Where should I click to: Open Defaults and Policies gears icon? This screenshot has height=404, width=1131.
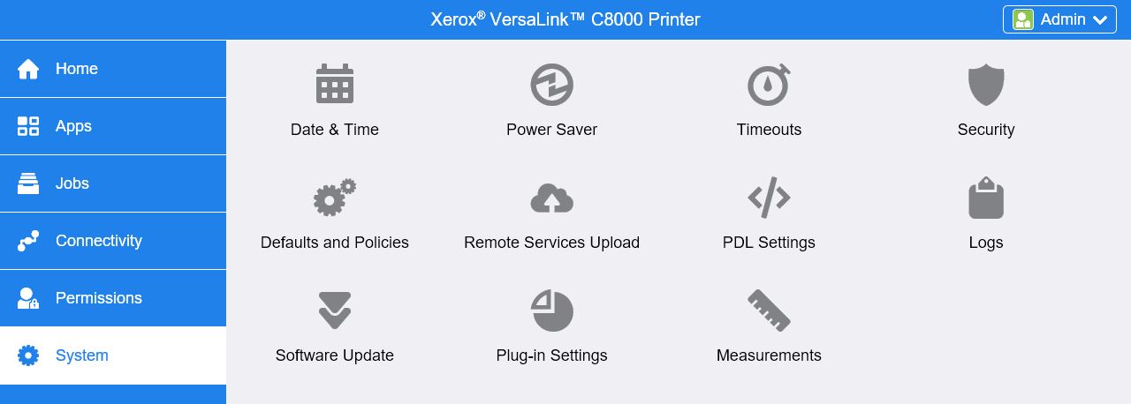[x=335, y=198]
